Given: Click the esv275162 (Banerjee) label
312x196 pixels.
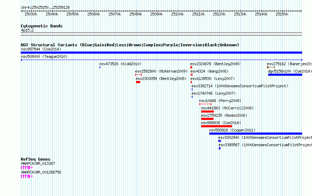Looking at the screenshot, I should tap(289, 64).
